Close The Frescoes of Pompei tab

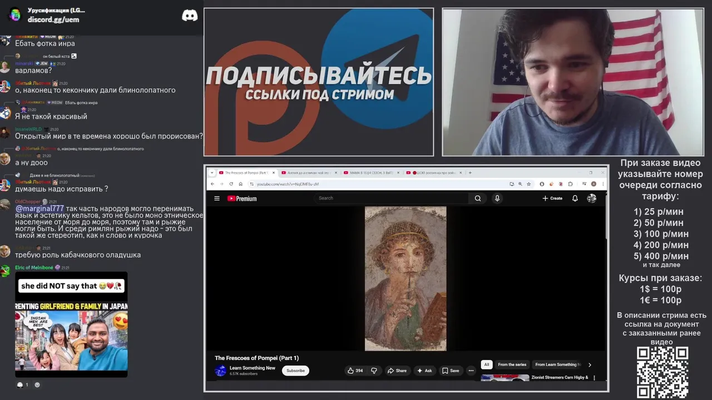pos(274,173)
